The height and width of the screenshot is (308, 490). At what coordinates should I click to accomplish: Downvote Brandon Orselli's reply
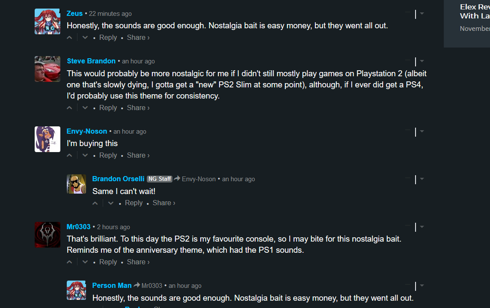[111, 203]
